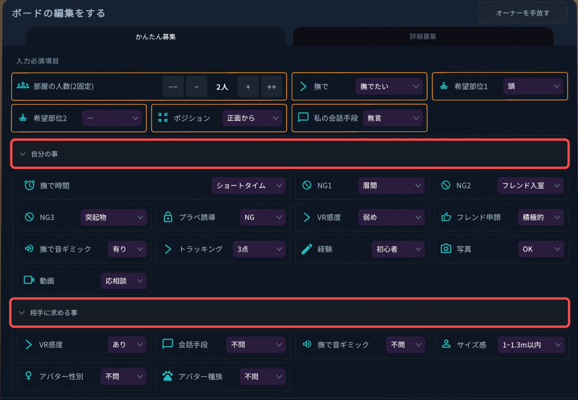Open the 私の会話手段 dropdown showing 無言
This screenshot has height=400, width=578.
click(x=393, y=118)
